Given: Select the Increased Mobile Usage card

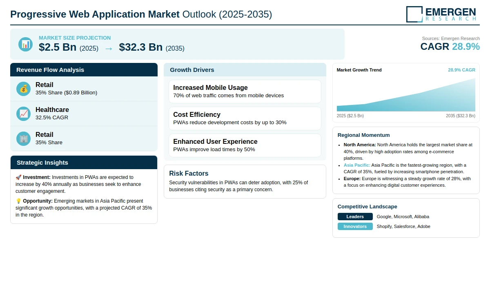Looking at the screenshot, I should point(245,92).
